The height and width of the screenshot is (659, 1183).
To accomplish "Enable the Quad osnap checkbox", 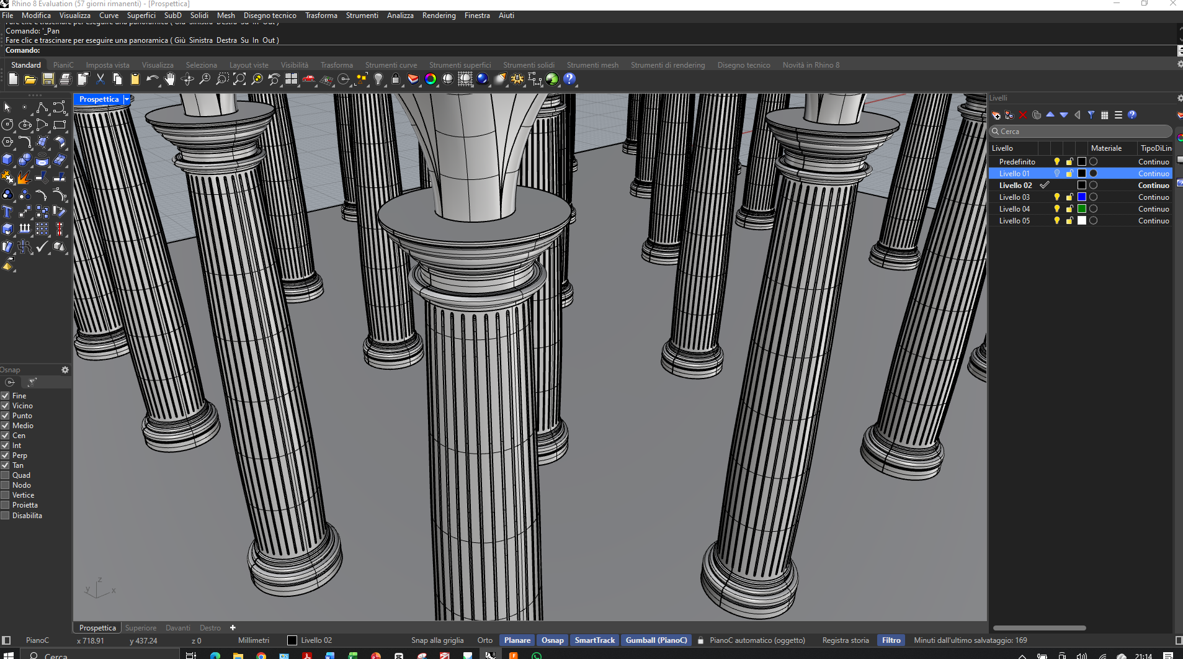I will click(6, 475).
